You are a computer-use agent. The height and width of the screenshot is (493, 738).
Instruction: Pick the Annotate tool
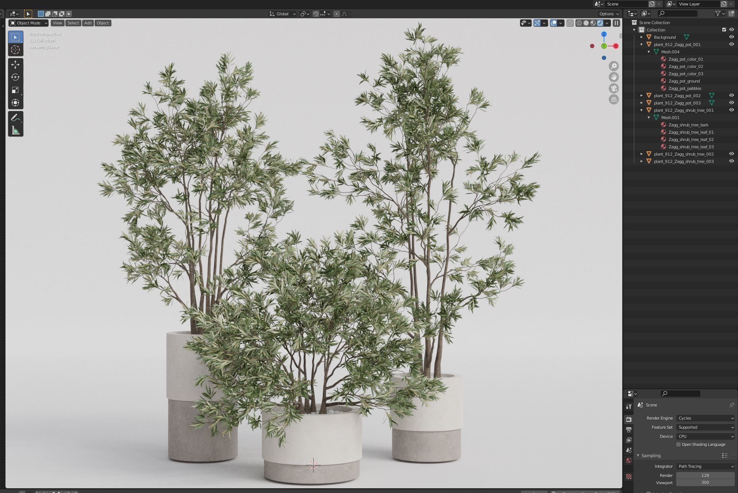point(15,118)
